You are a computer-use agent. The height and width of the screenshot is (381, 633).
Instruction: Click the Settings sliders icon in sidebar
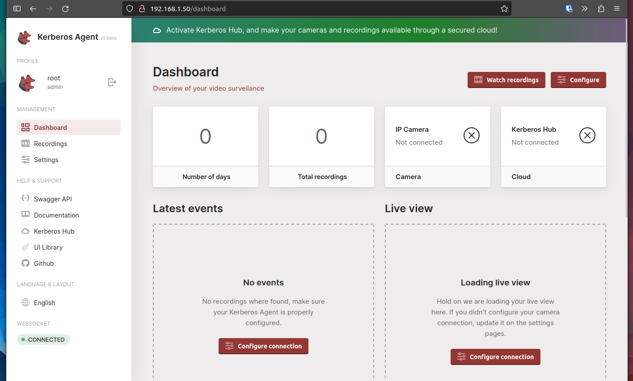[x=25, y=159]
